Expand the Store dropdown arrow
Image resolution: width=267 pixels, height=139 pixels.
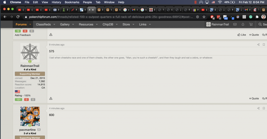pos(133,24)
